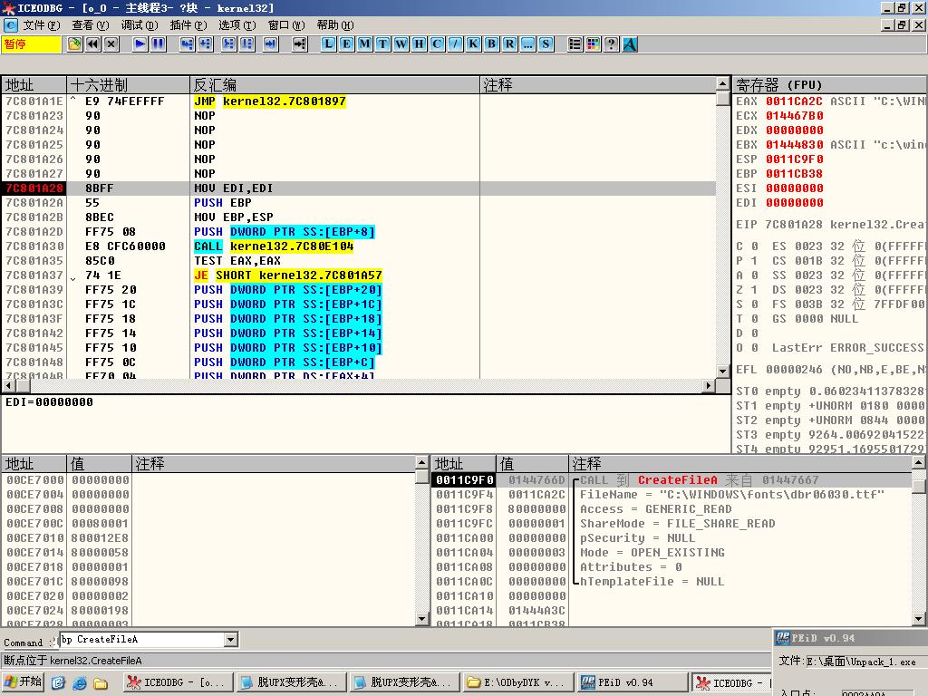The image size is (928, 696).
Task: Select the CALL kernel32.7C80E104 instruction
Action: (274, 246)
